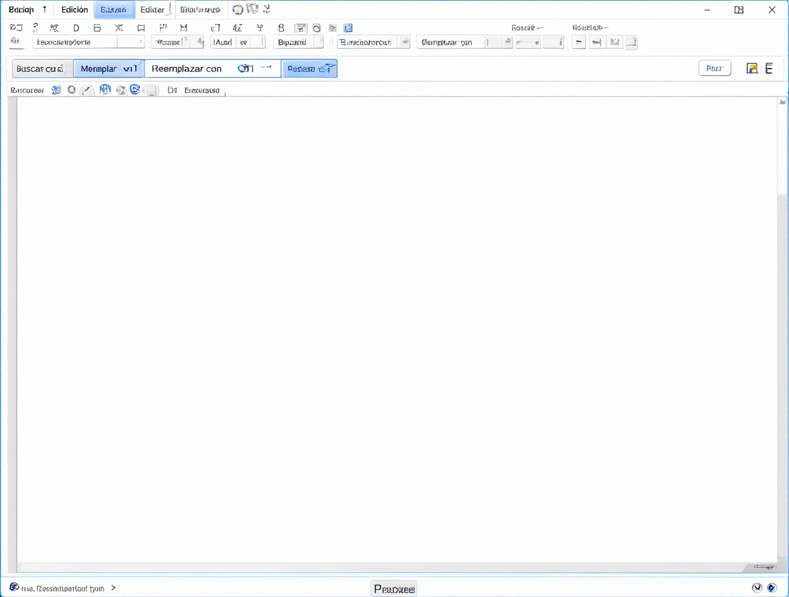Click the pen icon in third toolbar

[x=87, y=91]
